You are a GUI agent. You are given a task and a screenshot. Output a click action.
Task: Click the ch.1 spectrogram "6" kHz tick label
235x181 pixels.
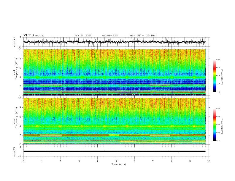[x=20, y=68]
